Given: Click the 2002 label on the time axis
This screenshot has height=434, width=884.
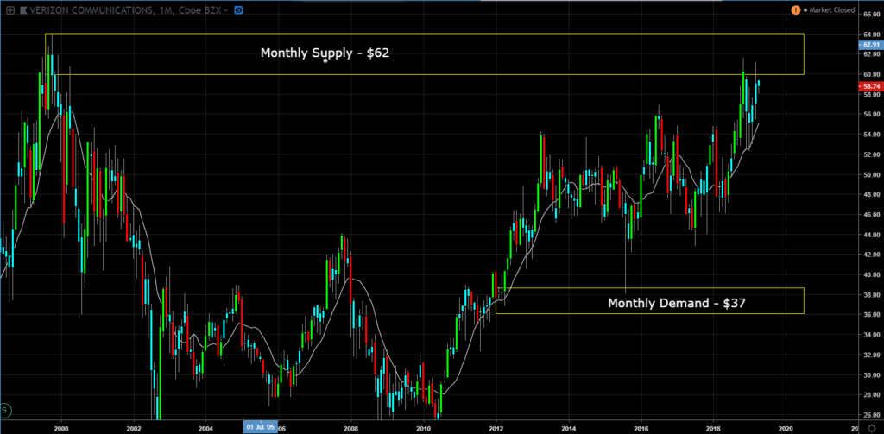Looking at the screenshot, I should point(134,428).
